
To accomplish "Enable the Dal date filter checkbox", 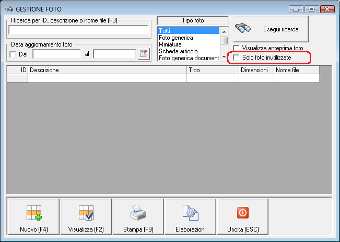I will pos(13,54).
